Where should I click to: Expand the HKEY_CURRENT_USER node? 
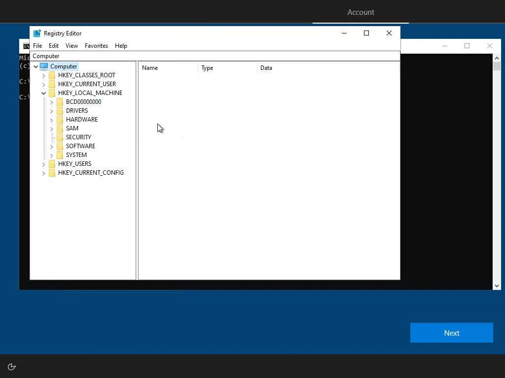pos(43,85)
